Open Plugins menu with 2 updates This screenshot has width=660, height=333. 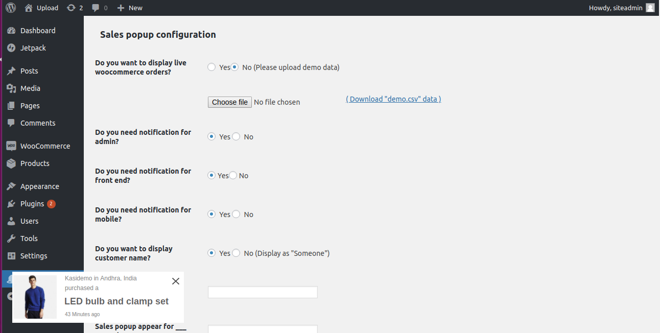click(43, 204)
